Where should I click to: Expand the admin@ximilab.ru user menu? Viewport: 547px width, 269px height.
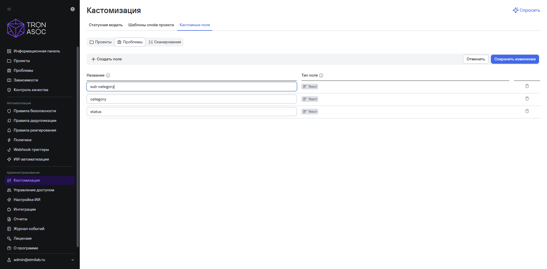(40, 260)
